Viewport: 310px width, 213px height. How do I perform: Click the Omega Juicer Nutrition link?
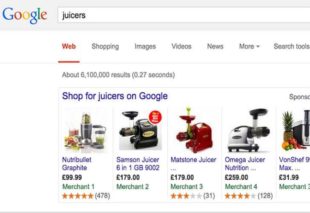(245, 164)
